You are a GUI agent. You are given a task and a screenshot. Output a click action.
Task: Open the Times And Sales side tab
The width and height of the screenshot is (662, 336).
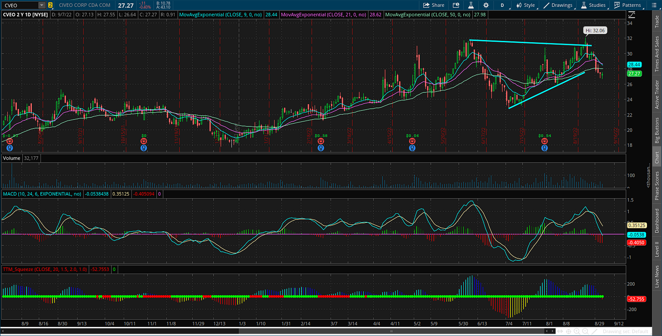tap(657, 54)
